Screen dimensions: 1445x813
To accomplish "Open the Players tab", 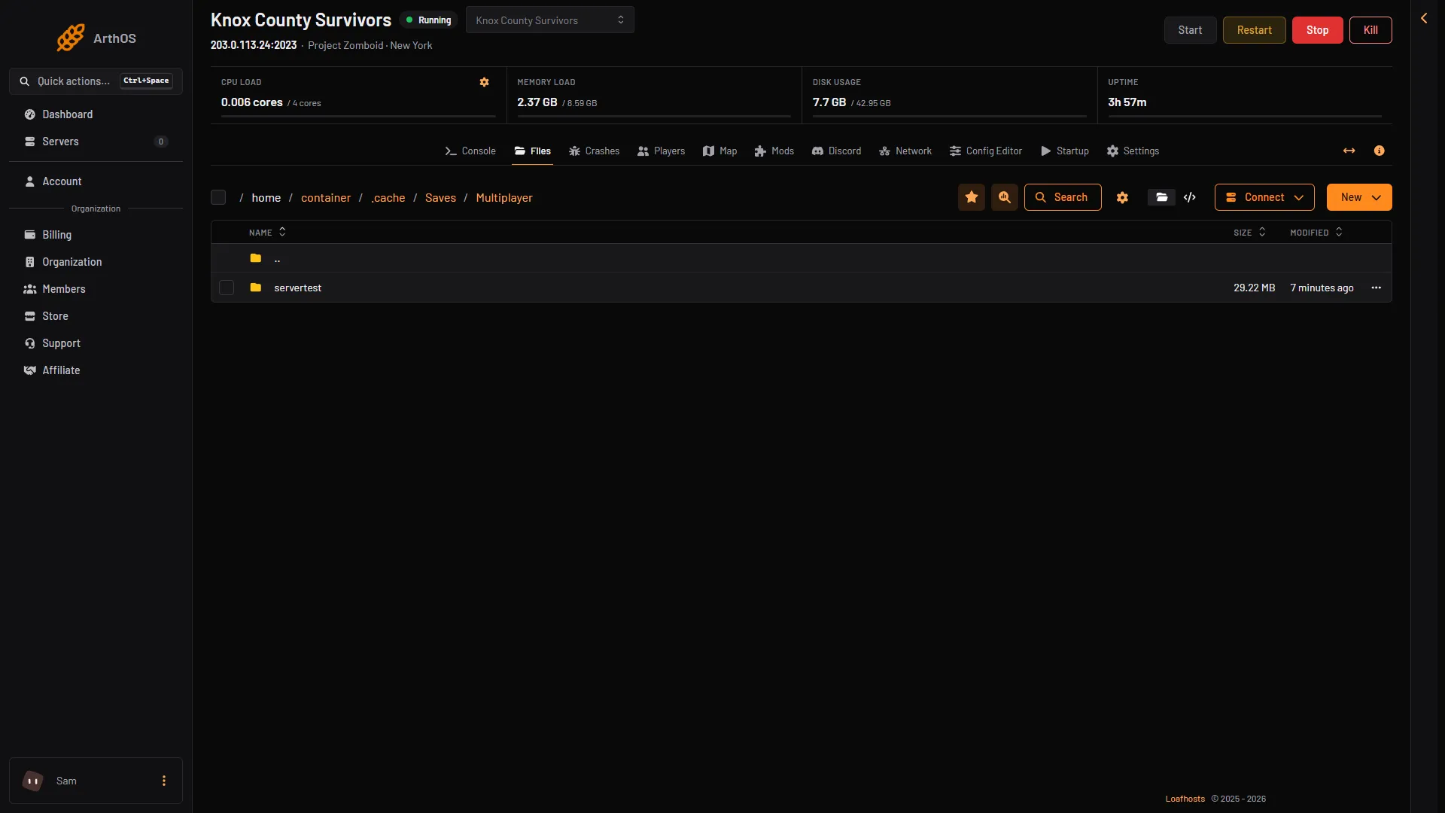I will [x=662, y=151].
